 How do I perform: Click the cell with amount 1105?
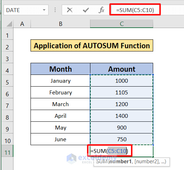coord(122,92)
